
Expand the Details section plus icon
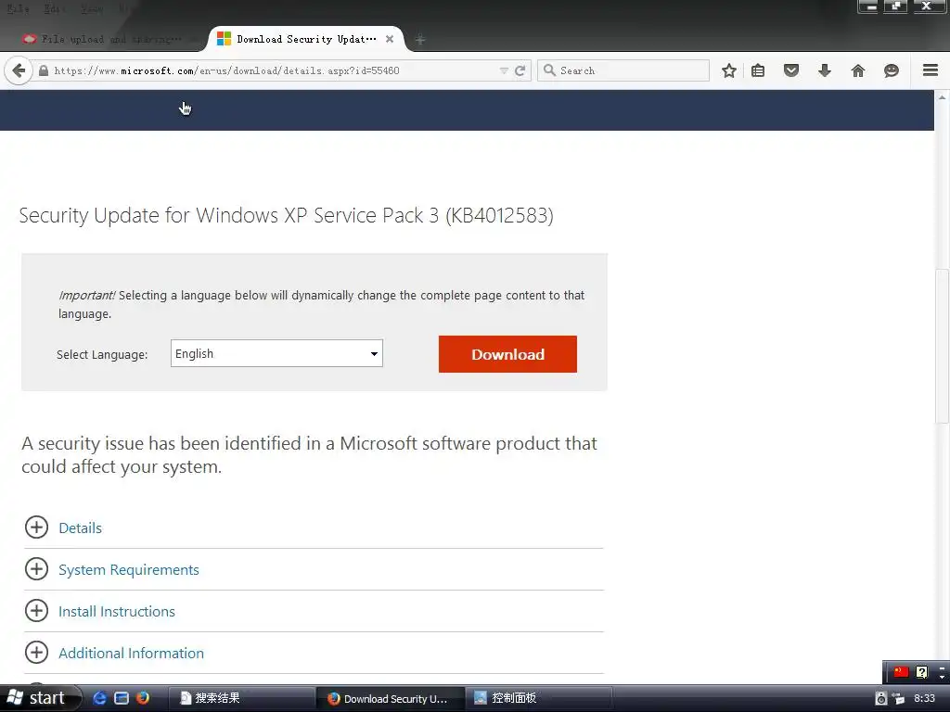click(36, 528)
